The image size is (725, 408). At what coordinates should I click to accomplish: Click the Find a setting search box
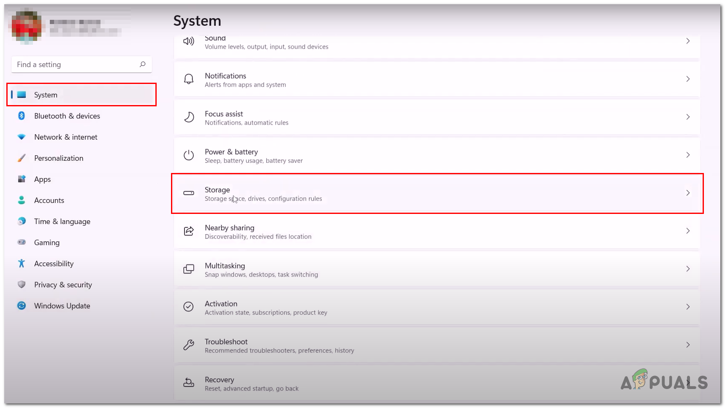pyautogui.click(x=76, y=65)
